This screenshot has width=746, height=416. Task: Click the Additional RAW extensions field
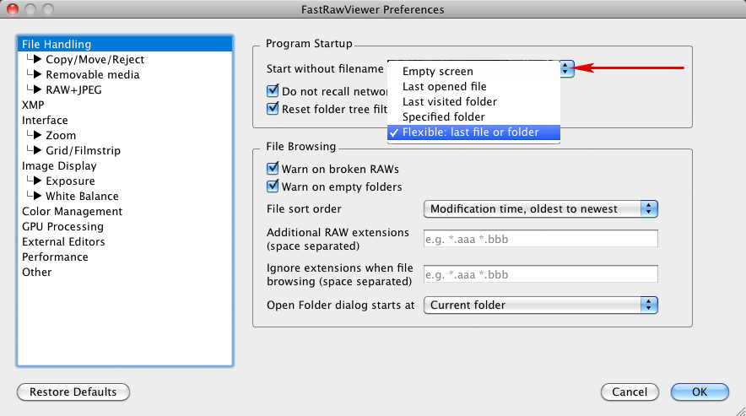tap(540, 239)
